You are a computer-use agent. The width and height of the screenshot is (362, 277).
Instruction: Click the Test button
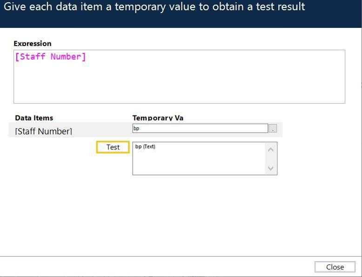(x=113, y=147)
